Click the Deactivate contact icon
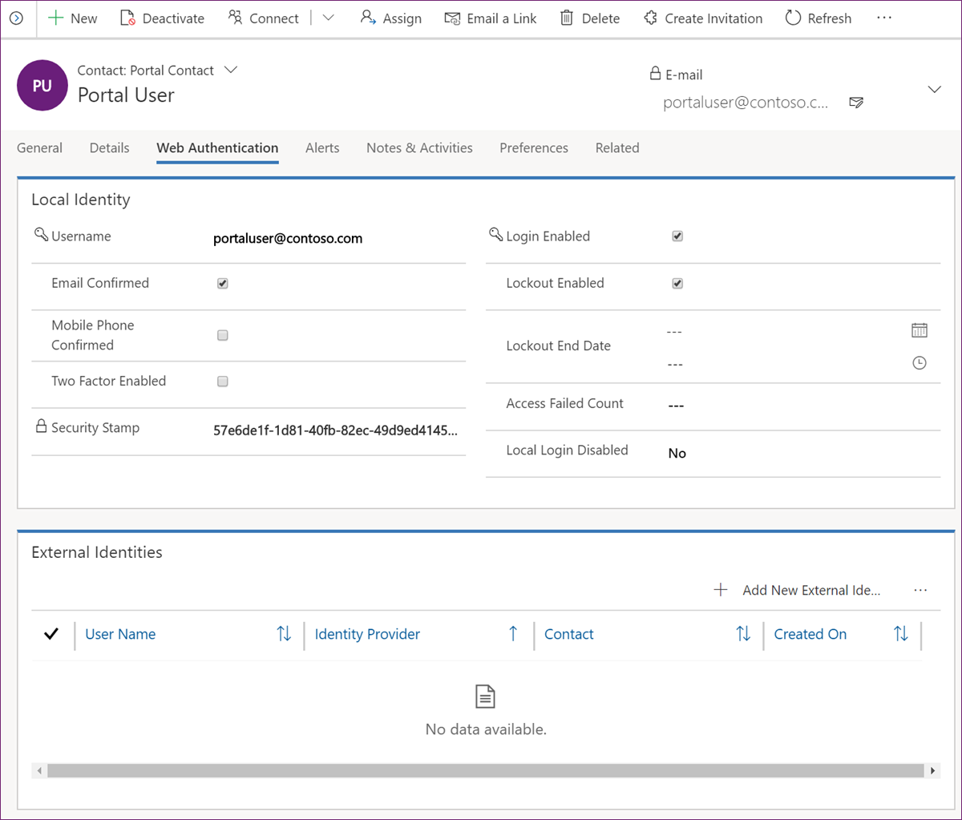This screenshot has height=820, width=962. coord(127,18)
